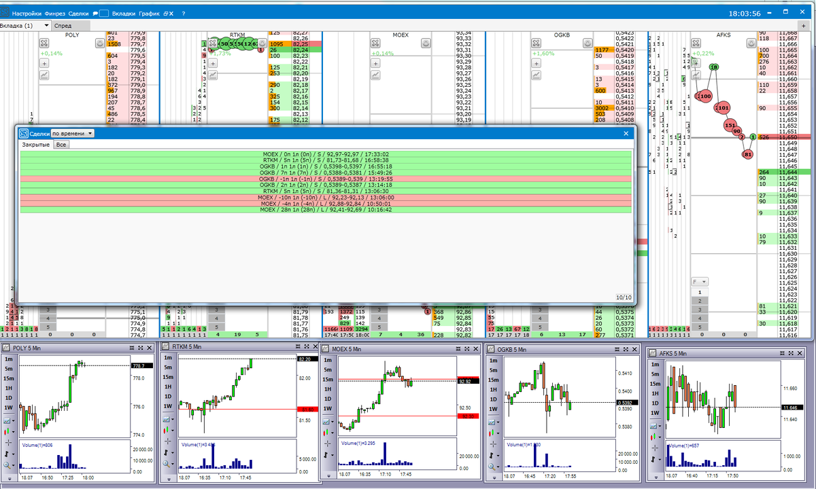
Task: Remove the OGKB order book with X icon
Action: click(537, 43)
